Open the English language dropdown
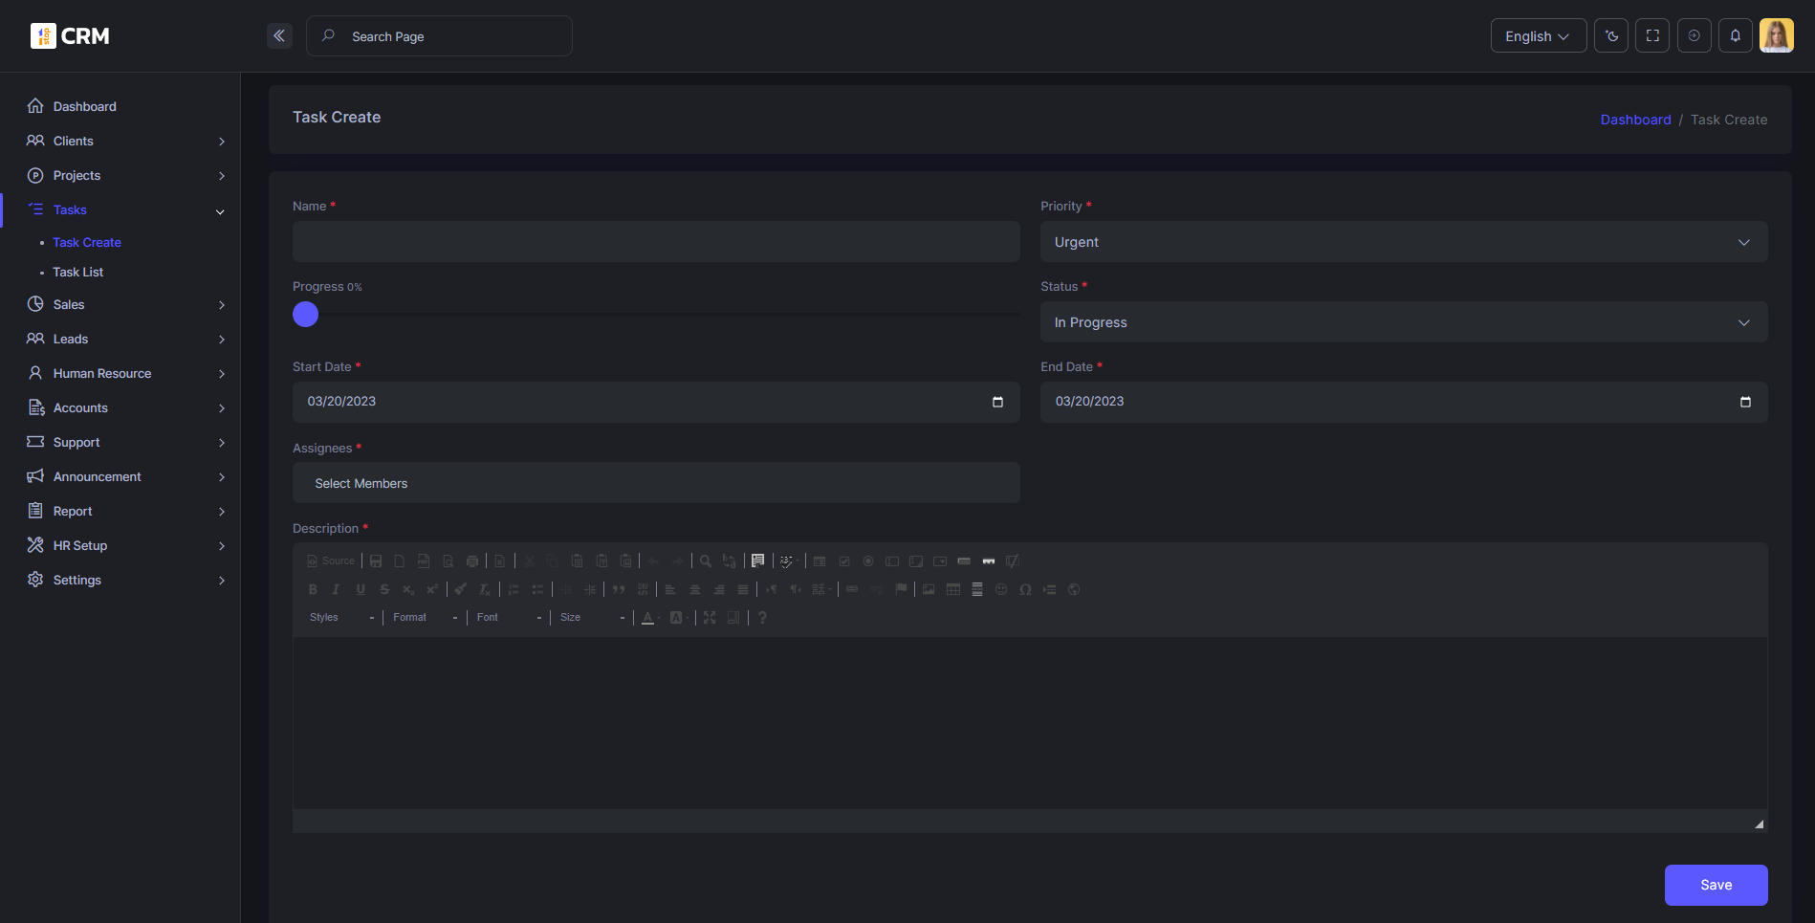 pyautogui.click(x=1538, y=36)
